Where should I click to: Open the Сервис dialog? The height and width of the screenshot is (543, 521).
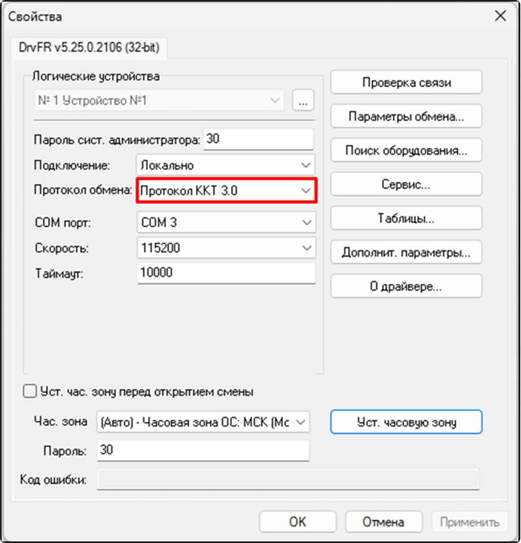pos(407,184)
